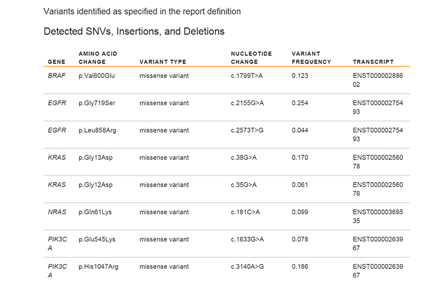Select the p.Glu545Lys amino acid change
Screen dimensions: 447x289
(97, 240)
